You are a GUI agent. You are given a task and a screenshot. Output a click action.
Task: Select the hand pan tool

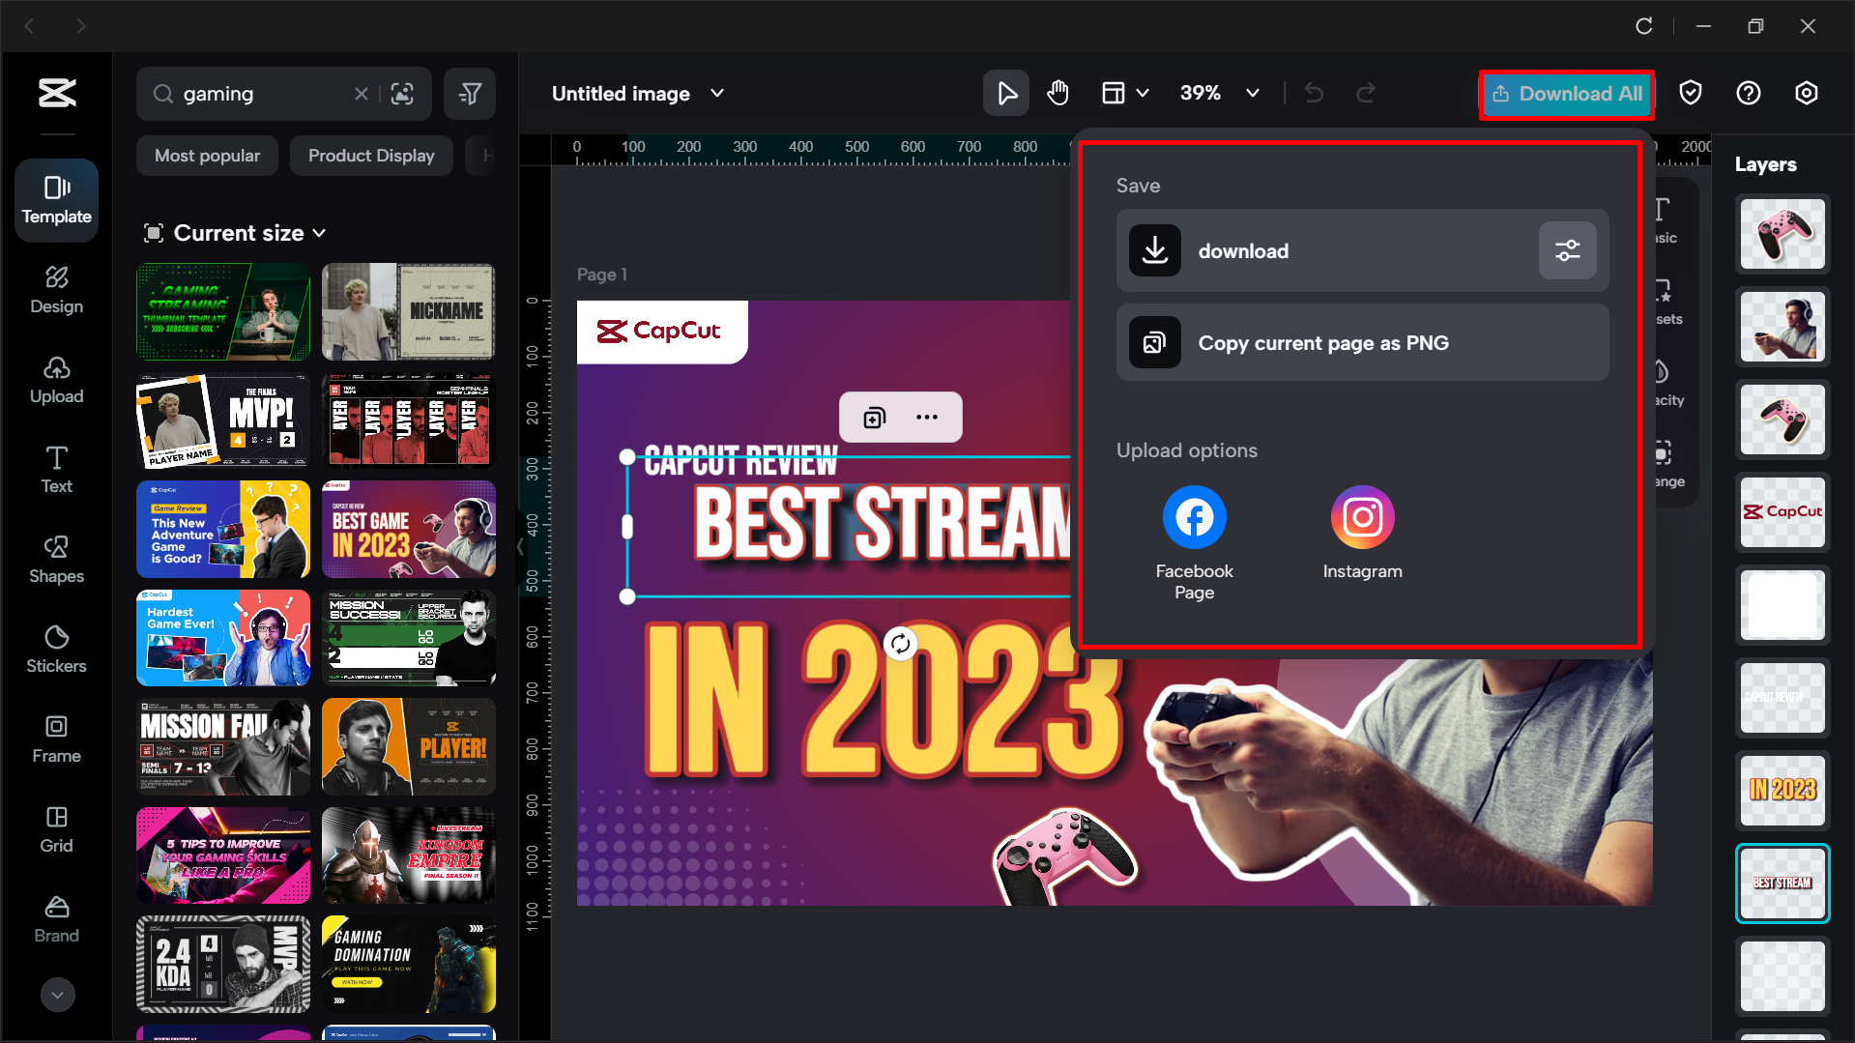(x=1058, y=94)
